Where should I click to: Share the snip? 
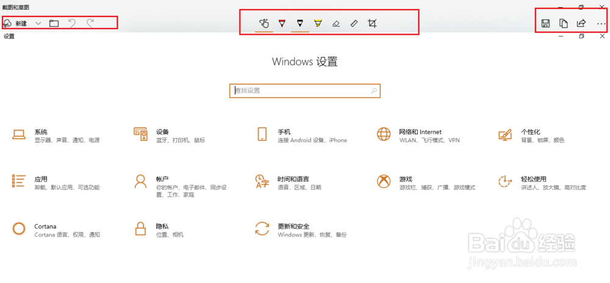581,23
